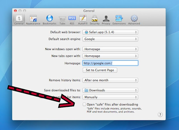This screenshot has height=130, width=179.
Task: Open the Extensions preferences pane
Action: point(119,20)
